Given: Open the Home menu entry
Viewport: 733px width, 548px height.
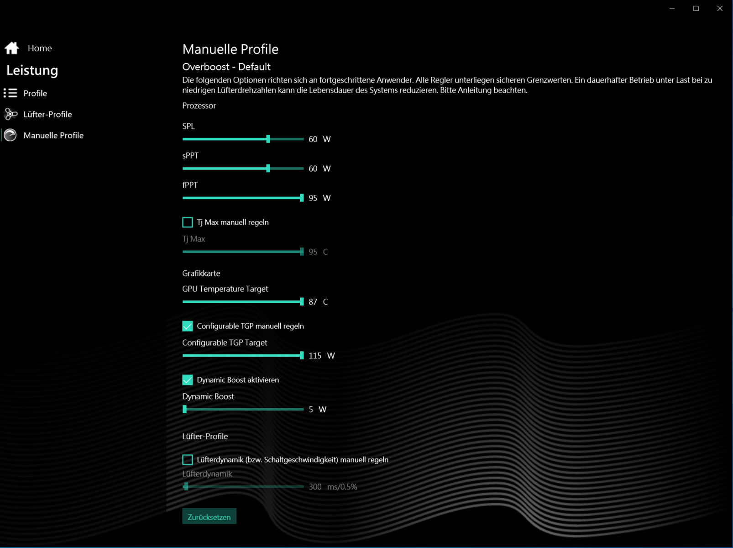Looking at the screenshot, I should coord(40,48).
